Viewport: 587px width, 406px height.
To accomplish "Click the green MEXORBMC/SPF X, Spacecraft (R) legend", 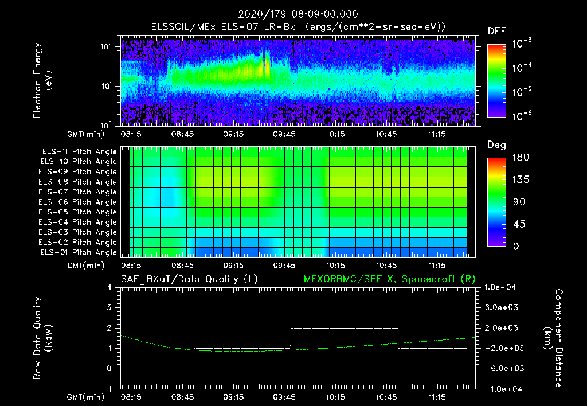I will 389,279.
